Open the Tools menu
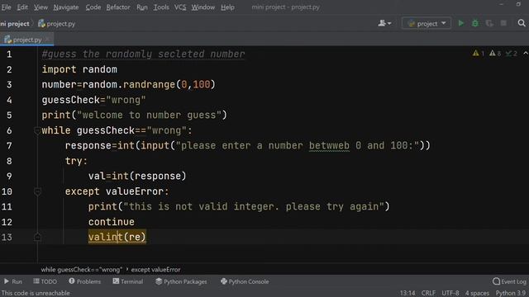Image resolution: width=529 pixels, height=297 pixels. tap(161, 7)
